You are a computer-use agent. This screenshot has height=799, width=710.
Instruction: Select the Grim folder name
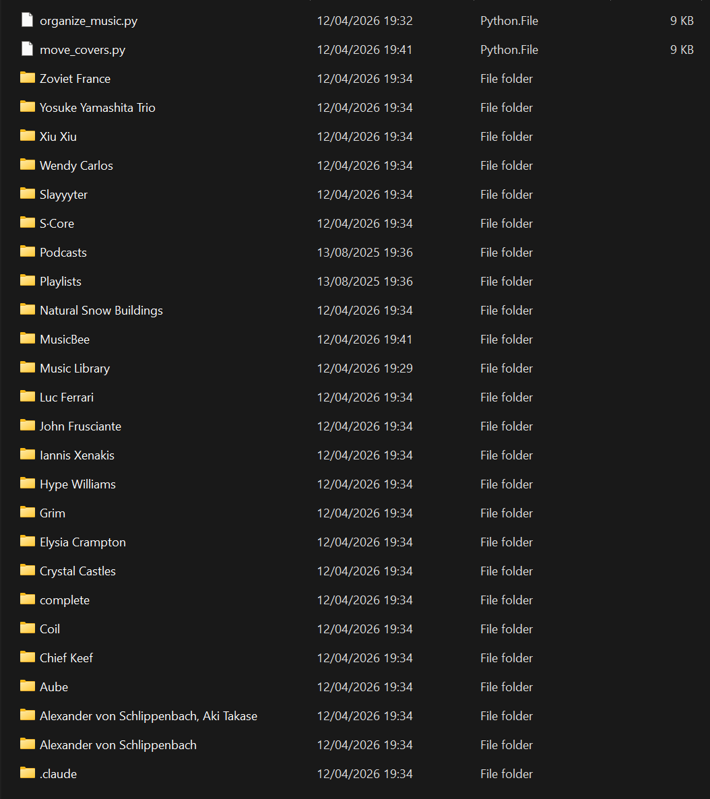tap(53, 513)
